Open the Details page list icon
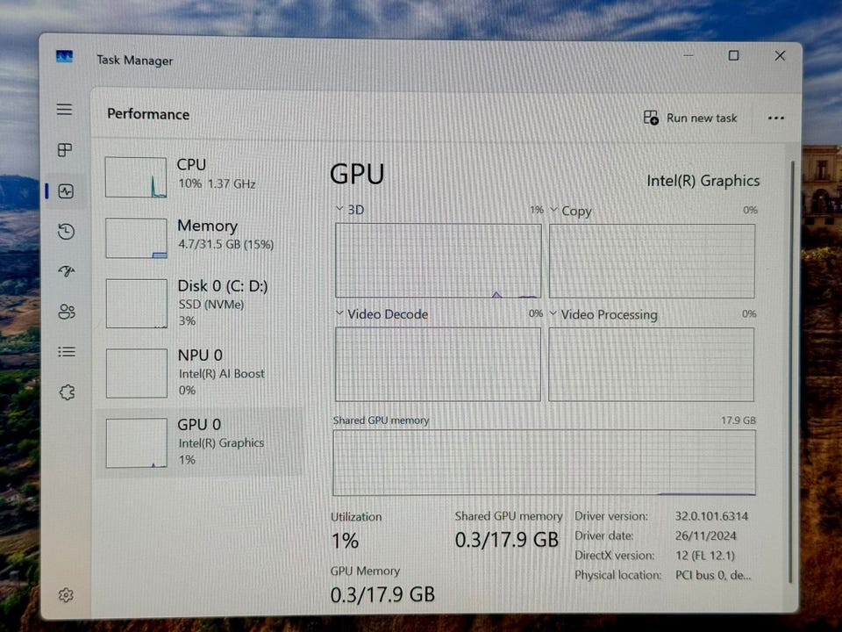The height and width of the screenshot is (632, 842). point(67,352)
